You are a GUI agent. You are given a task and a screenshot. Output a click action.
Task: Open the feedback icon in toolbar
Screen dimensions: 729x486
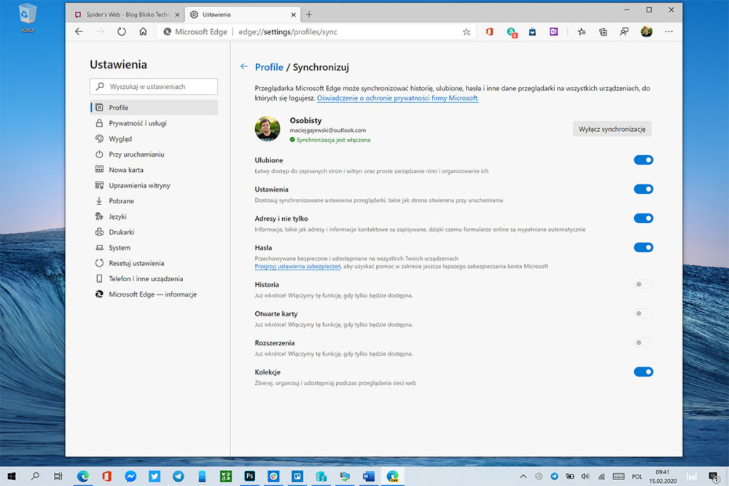(624, 32)
